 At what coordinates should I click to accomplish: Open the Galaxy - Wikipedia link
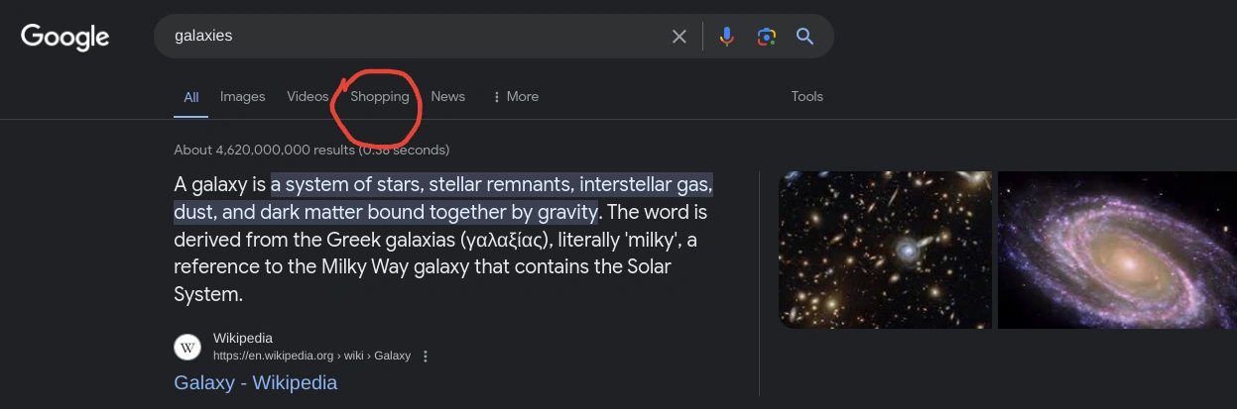point(255,383)
